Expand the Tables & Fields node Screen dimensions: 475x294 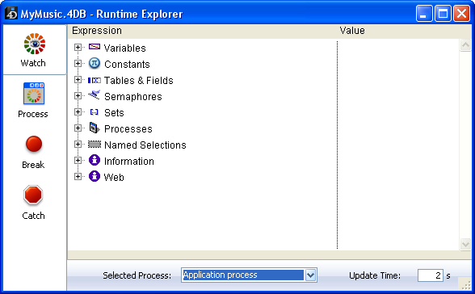coord(78,80)
